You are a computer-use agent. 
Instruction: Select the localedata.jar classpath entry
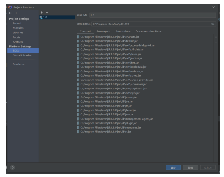click(x=113, y=67)
